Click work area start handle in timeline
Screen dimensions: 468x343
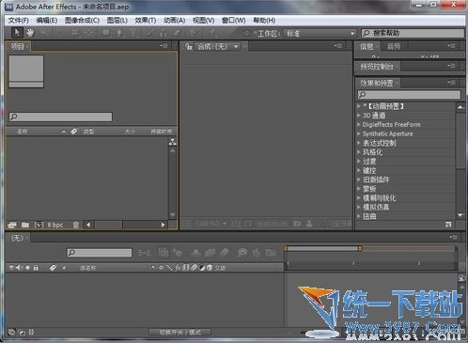tap(286, 248)
